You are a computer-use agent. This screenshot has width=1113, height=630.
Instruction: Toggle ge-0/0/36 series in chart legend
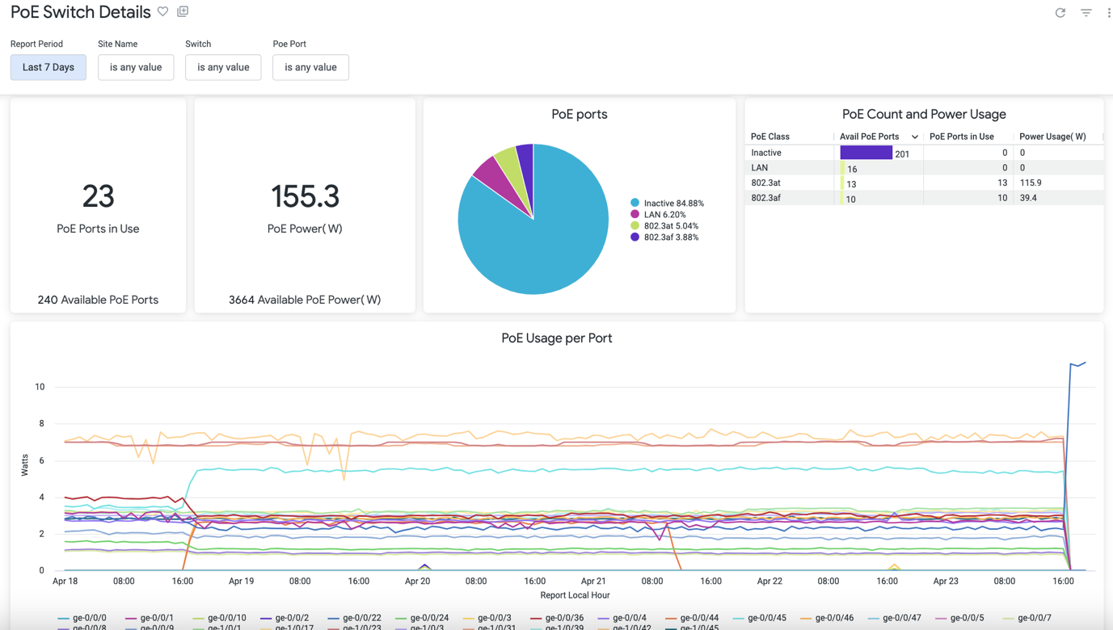pyautogui.click(x=557, y=618)
